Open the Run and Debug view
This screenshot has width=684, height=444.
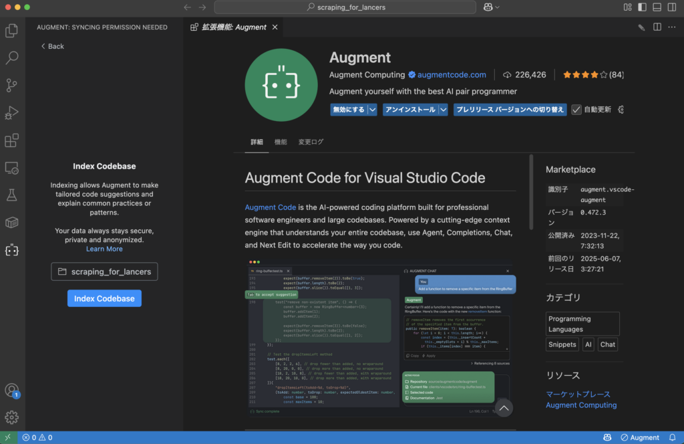tap(11, 113)
